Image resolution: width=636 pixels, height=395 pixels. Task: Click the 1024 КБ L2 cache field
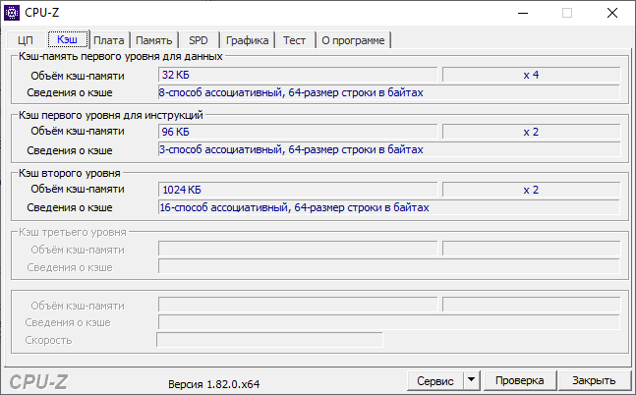click(298, 190)
